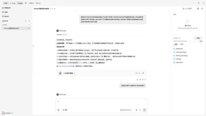The height and width of the screenshot is (116, 206).
Task: Click the collapse icon in task list header
Action: pos(26,21)
